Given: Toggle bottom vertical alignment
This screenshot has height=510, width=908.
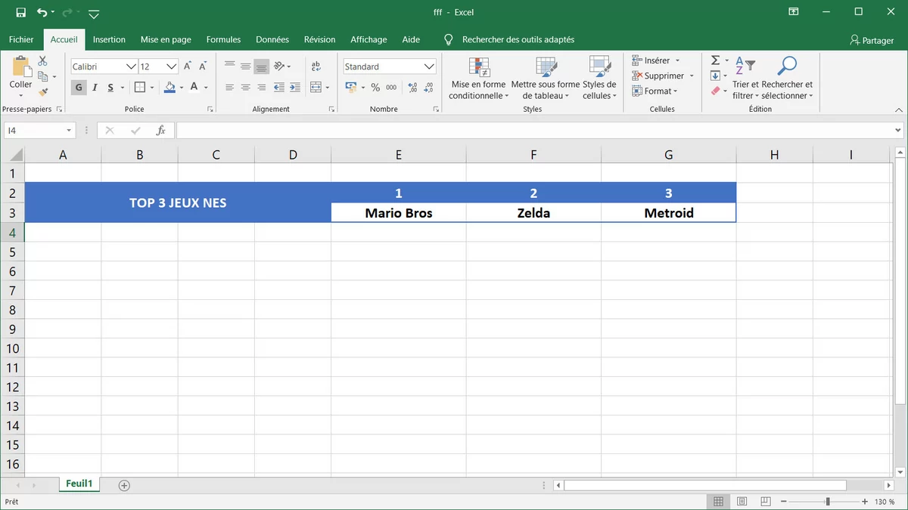Looking at the screenshot, I should (261, 66).
